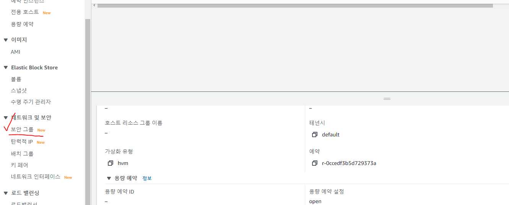509x205 pixels.
Task: Open 스냅샷 in the sidebar
Action: (19, 91)
